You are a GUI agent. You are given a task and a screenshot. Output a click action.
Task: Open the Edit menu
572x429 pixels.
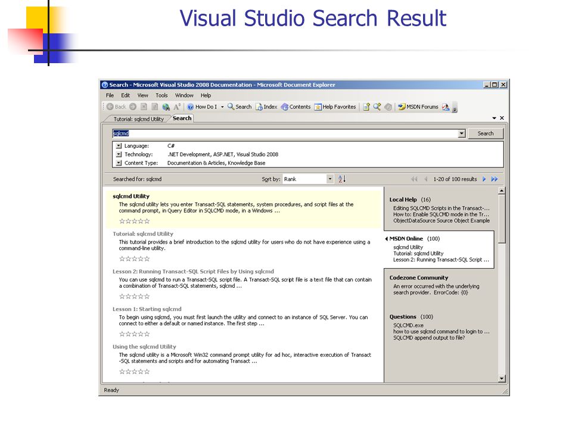[x=126, y=95]
